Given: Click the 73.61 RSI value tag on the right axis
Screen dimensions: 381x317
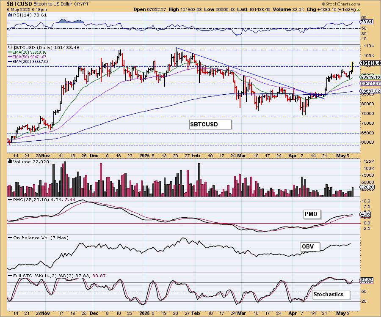Looking at the screenshot, I should point(367,22).
